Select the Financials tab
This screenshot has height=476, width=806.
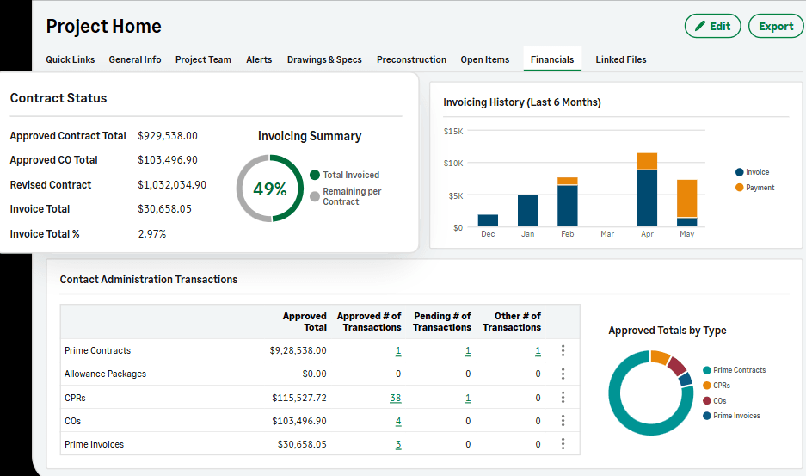pyautogui.click(x=552, y=59)
